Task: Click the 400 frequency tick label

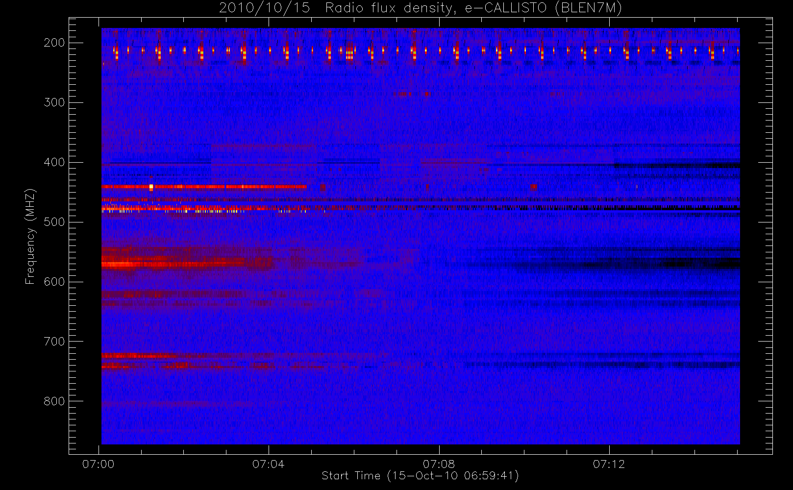Action: [54, 162]
